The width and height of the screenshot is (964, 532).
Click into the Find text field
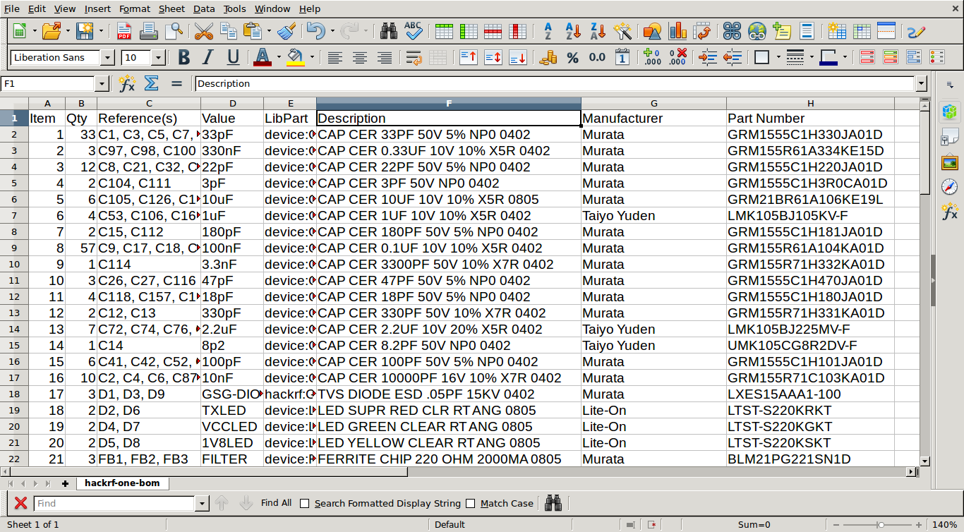[x=114, y=504]
